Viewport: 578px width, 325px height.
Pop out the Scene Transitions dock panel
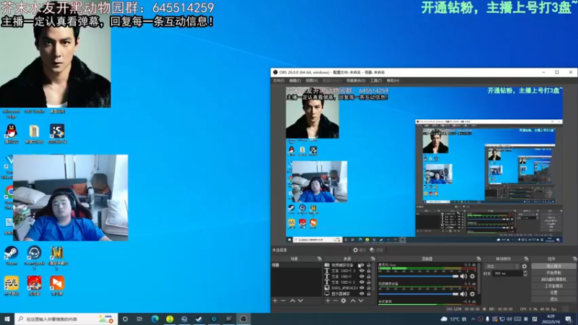(526, 259)
